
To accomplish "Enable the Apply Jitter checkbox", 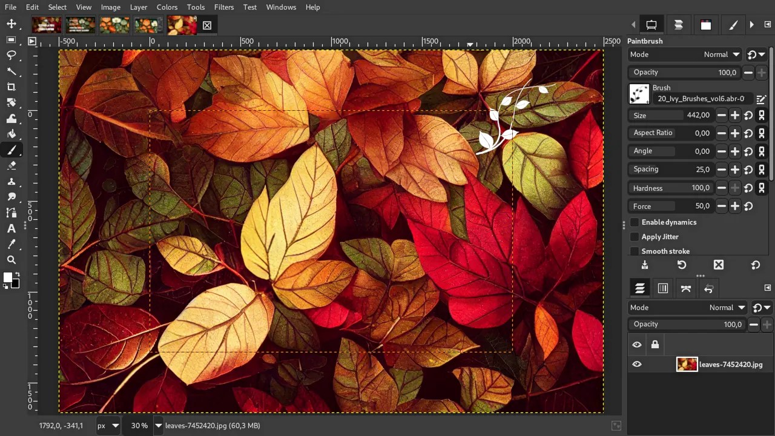I will [635, 236].
